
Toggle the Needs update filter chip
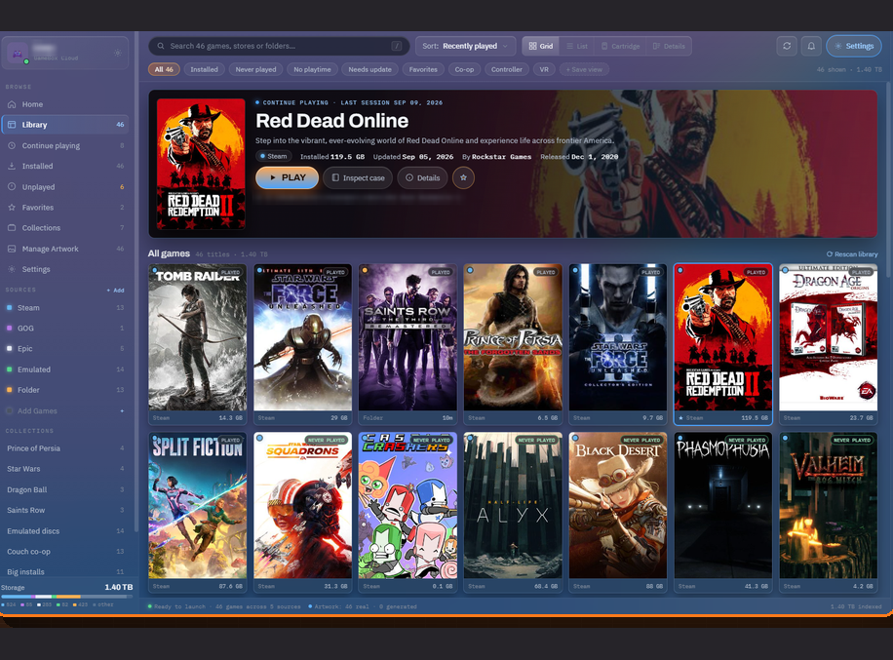click(369, 69)
